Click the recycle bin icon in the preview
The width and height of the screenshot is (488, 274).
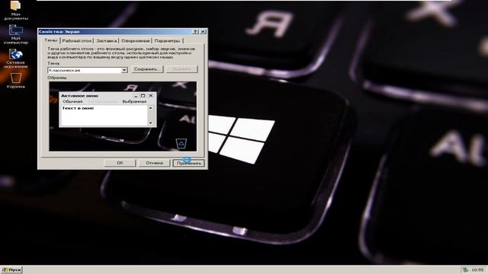(181, 144)
